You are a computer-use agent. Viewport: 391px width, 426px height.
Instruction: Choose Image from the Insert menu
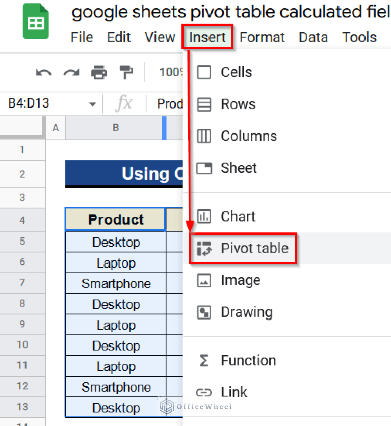tap(287, 280)
